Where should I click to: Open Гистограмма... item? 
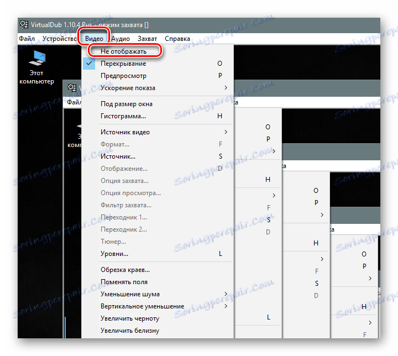[x=158, y=116]
